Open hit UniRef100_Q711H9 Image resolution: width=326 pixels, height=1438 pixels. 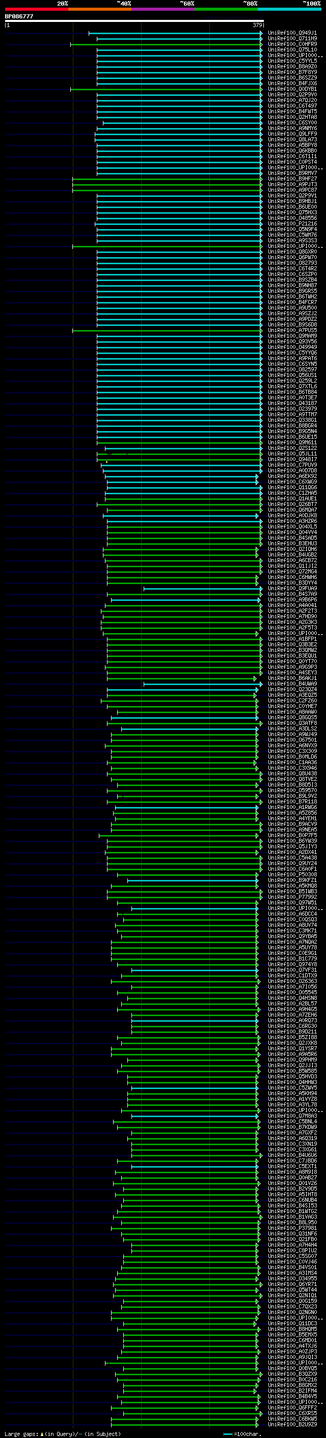(292, 39)
